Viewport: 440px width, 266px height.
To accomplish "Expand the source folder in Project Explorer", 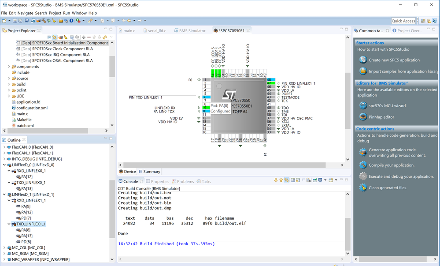I will click(x=9, y=79).
